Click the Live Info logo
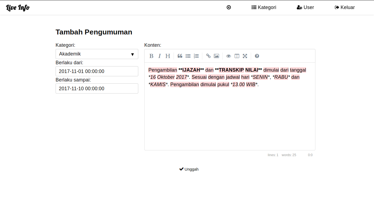This screenshot has height=210, width=374. pos(18,8)
